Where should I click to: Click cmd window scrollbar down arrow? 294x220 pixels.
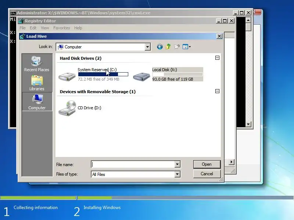tap(248, 124)
